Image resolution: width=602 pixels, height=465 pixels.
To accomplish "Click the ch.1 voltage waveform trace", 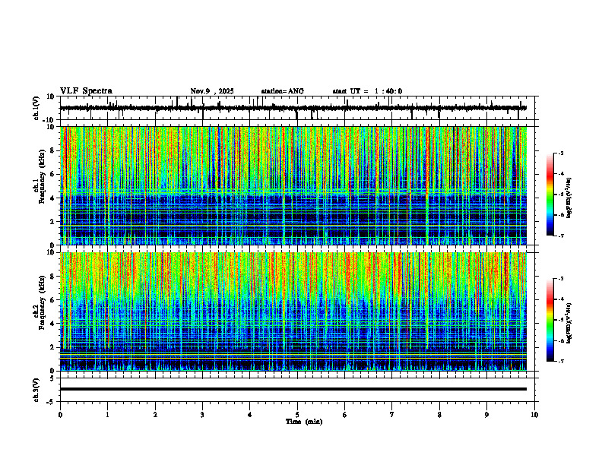I will (x=293, y=108).
